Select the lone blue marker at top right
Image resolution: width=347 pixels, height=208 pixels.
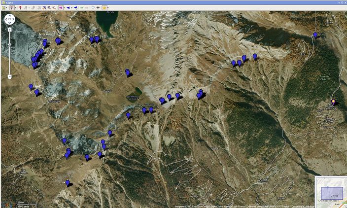(x=315, y=35)
